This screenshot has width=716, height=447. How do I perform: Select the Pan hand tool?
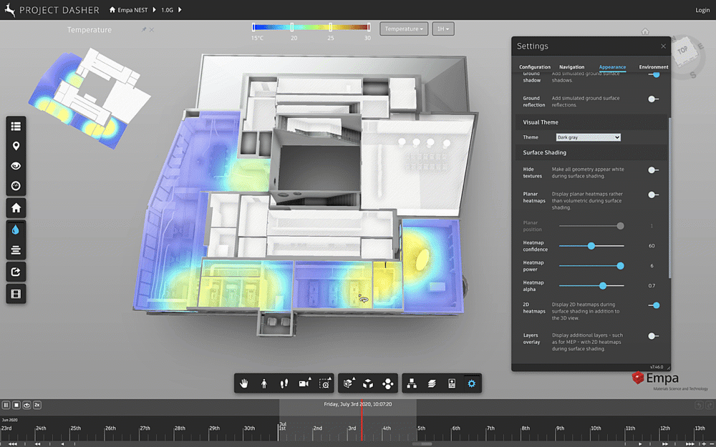[x=243, y=383]
